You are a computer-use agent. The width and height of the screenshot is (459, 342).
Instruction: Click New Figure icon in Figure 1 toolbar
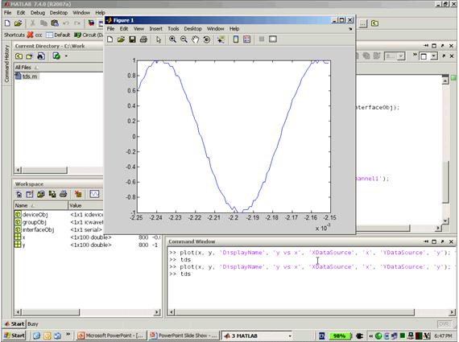[x=110, y=39]
